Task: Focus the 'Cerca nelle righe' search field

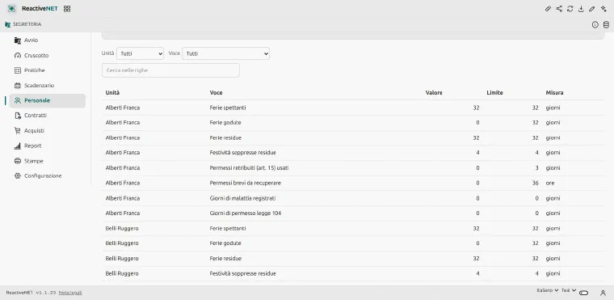Action: pyautogui.click(x=170, y=70)
